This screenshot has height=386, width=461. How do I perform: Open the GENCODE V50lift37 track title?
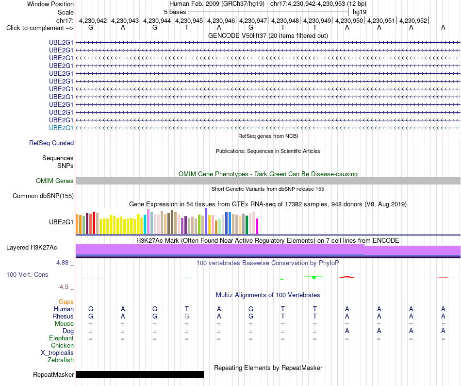[x=268, y=35]
